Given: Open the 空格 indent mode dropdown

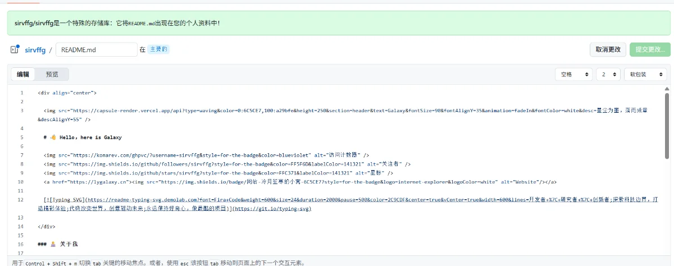Looking at the screenshot, I should pyautogui.click(x=573, y=74).
